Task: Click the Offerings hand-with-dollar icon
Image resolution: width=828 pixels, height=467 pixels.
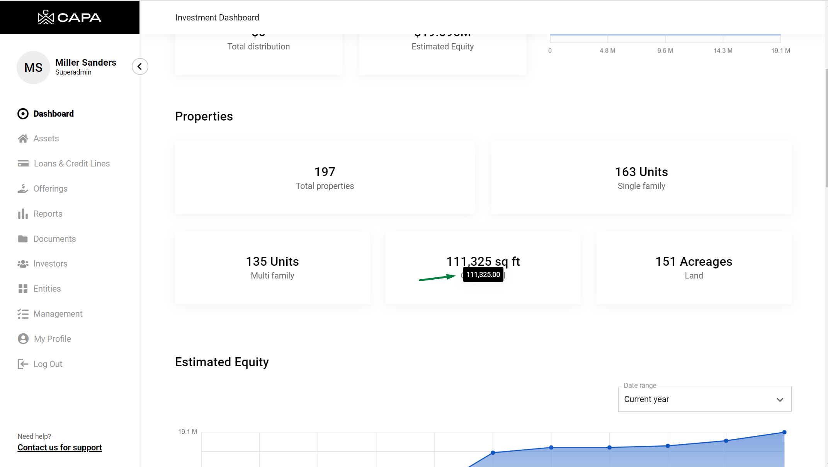Action: 23,188
